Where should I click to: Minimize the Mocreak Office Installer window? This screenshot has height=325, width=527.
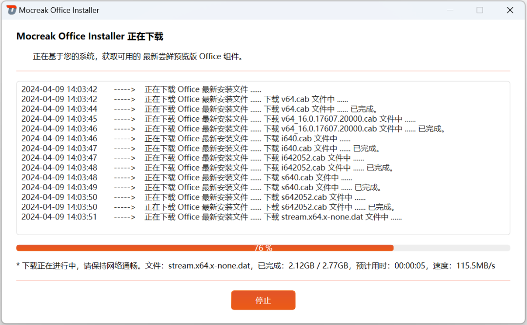point(449,10)
